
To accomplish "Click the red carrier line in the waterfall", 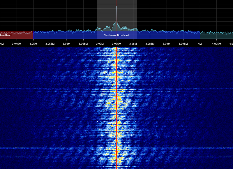I will [117, 108].
